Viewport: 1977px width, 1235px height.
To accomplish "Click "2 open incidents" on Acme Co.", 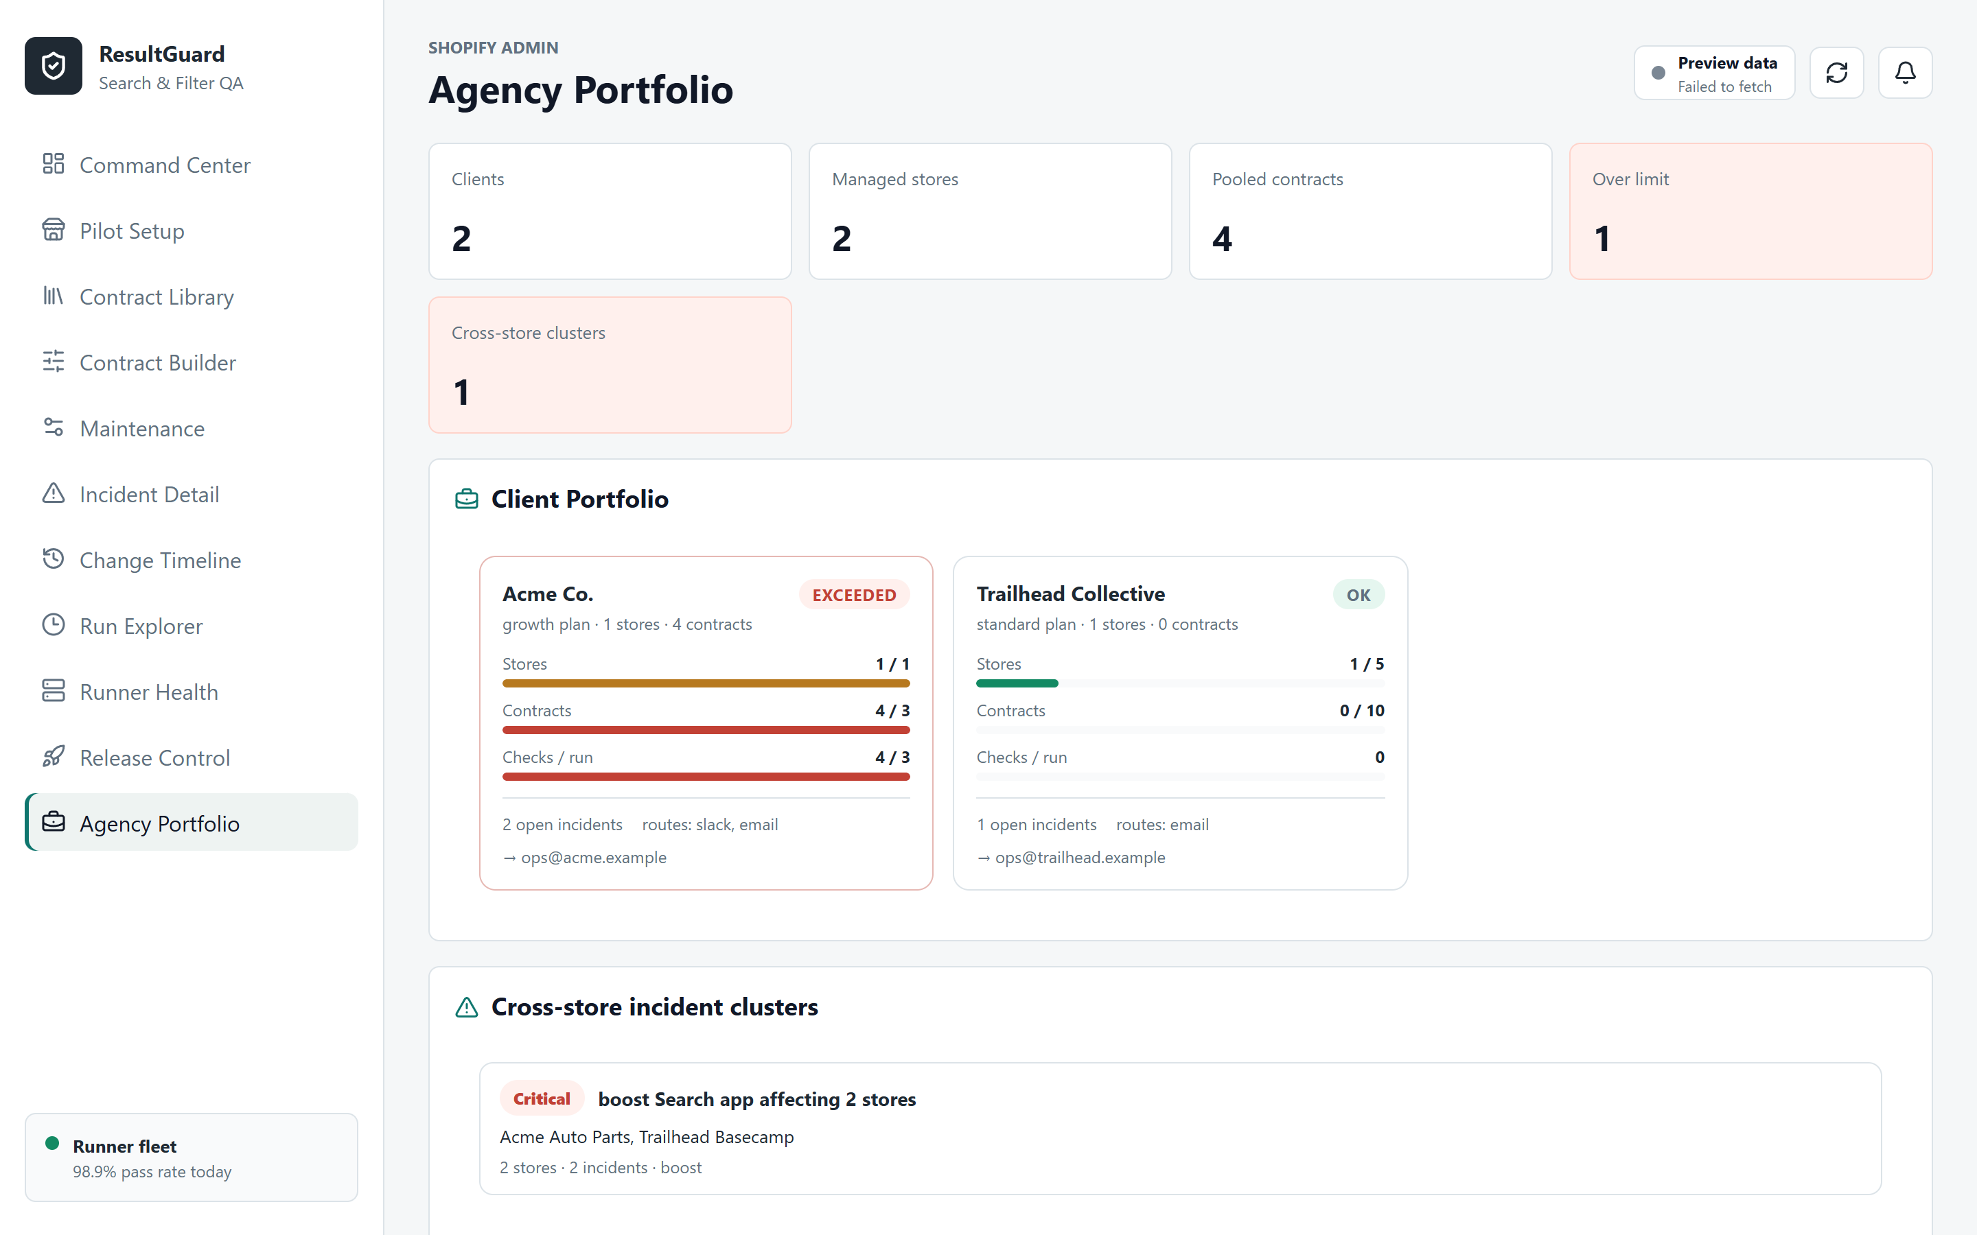I will (563, 825).
